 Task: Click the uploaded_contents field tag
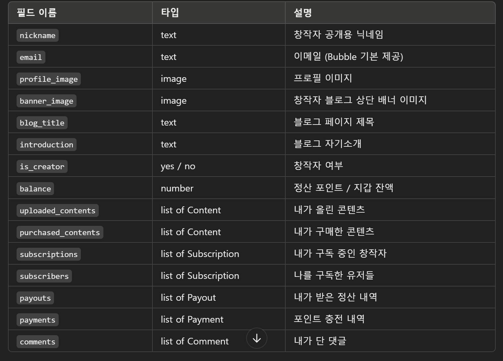57,211
